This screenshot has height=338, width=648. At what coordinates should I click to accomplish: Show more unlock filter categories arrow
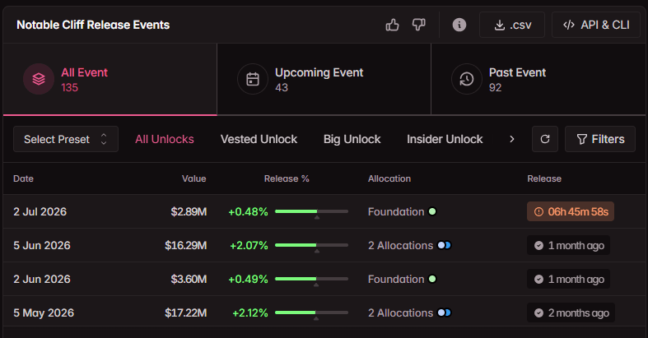(512, 139)
